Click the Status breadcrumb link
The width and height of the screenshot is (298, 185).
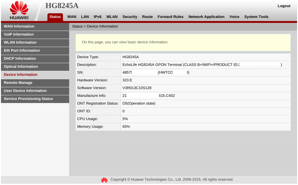pos(77,26)
